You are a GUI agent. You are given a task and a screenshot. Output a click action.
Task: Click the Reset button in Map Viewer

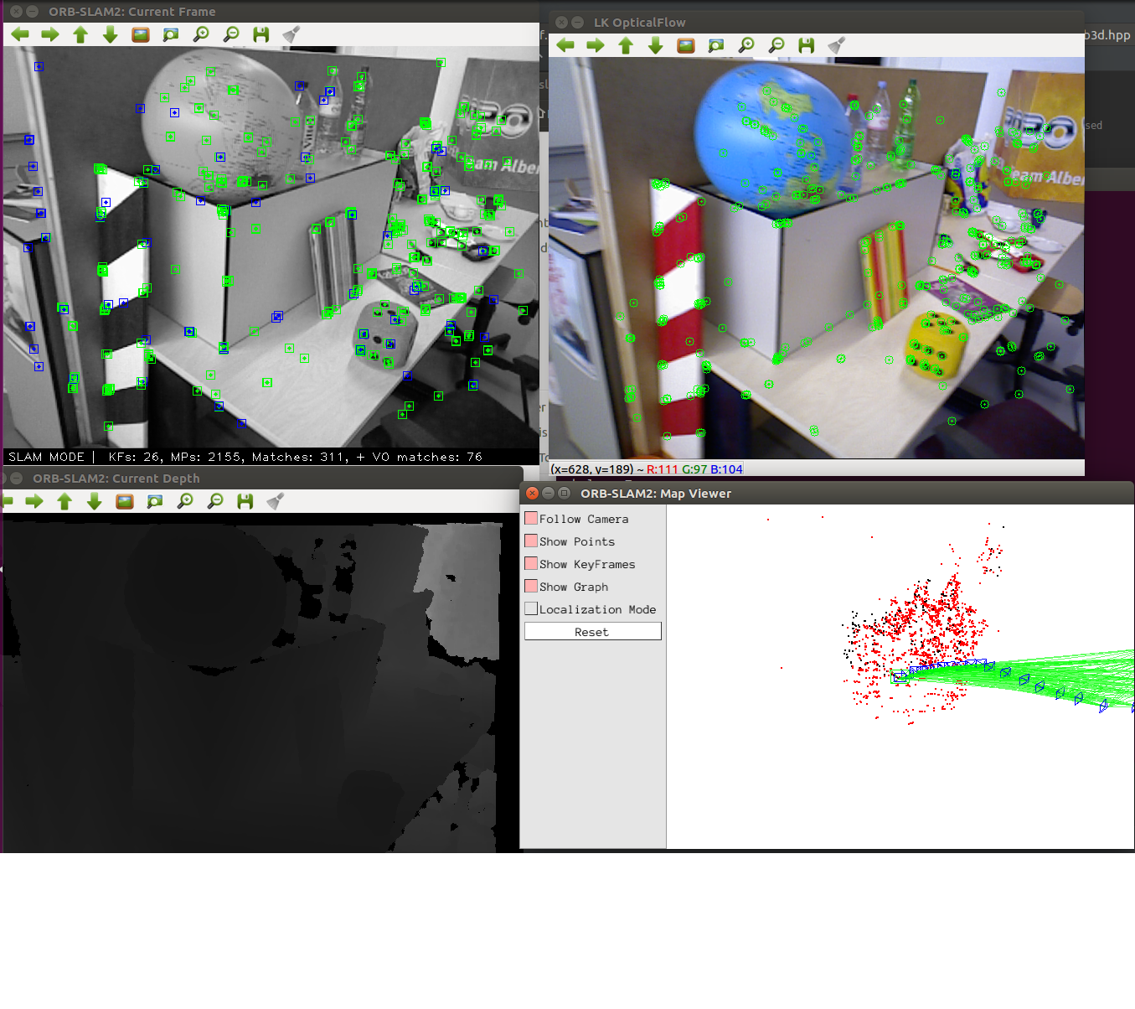593,631
